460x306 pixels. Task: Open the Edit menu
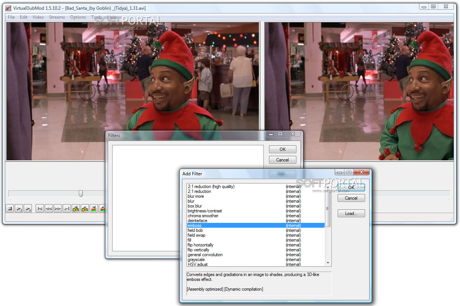coord(24,17)
